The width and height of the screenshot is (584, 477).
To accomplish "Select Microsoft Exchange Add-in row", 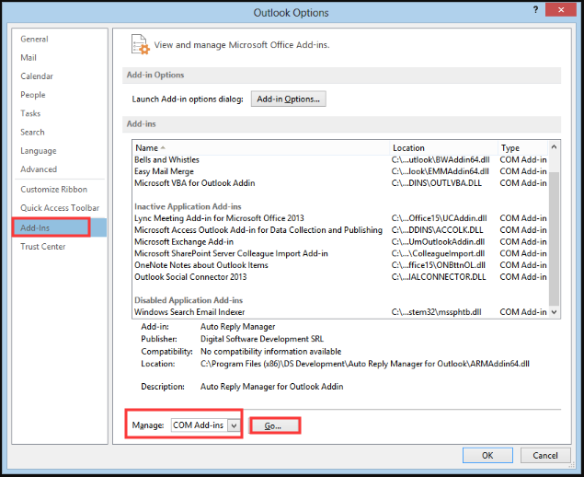I will [x=340, y=241].
